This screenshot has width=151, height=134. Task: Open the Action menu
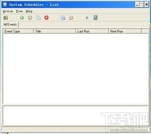tap(8, 11)
